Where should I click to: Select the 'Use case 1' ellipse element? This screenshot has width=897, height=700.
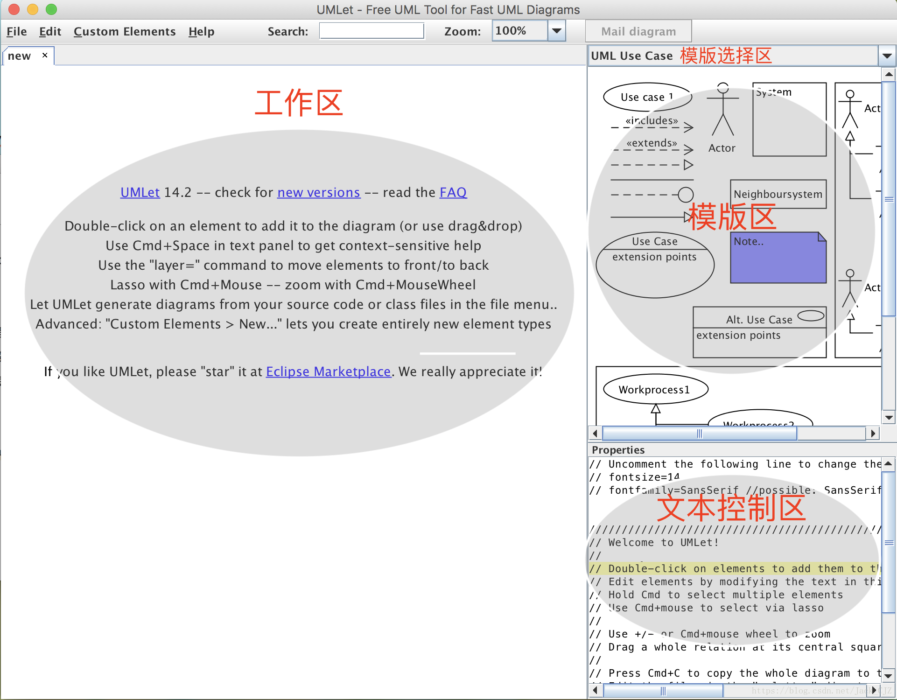(x=647, y=97)
